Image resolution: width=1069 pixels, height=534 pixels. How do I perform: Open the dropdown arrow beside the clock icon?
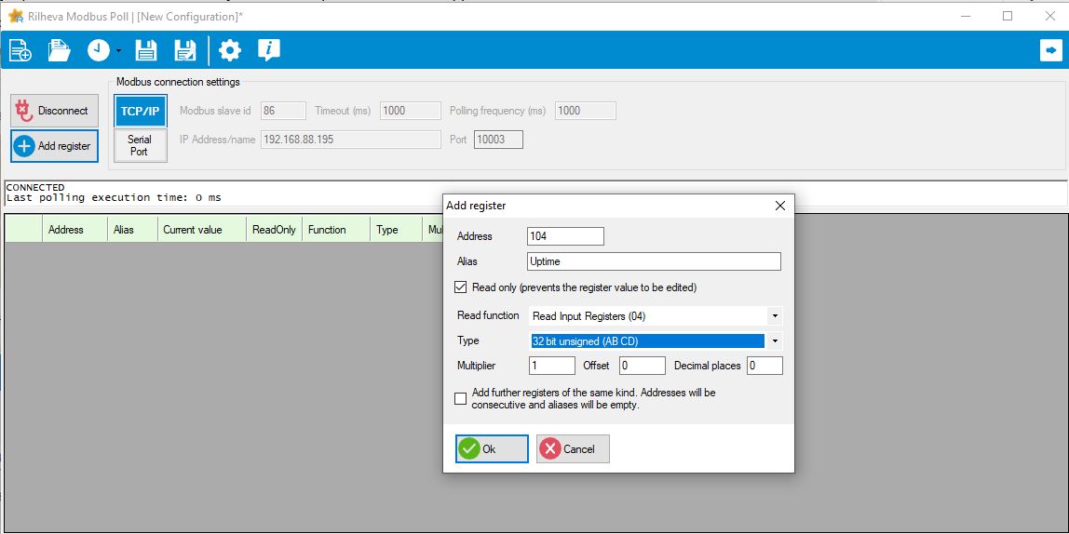(x=118, y=51)
